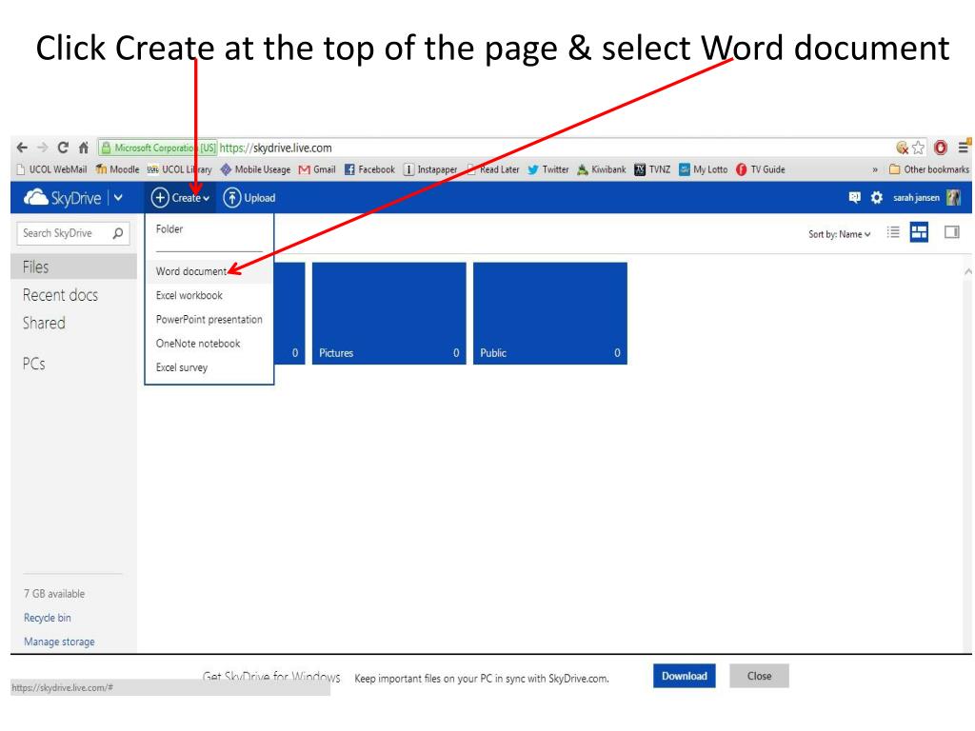
Task: Open the UCOL WebMail bookmark
Action: point(51,169)
